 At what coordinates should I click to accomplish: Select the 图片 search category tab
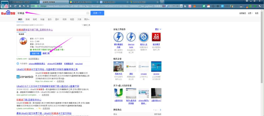57,19
